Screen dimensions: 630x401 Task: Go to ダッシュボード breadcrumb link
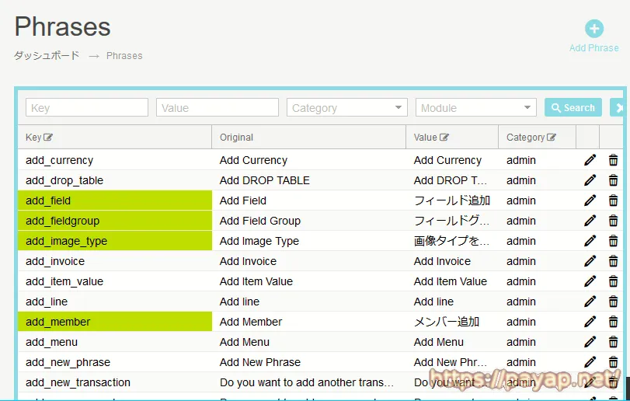click(47, 56)
